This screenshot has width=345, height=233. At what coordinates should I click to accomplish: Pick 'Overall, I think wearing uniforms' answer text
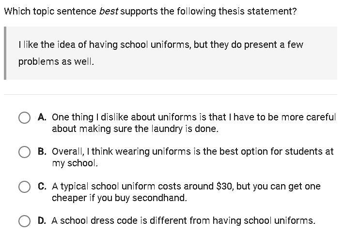pos(193,157)
